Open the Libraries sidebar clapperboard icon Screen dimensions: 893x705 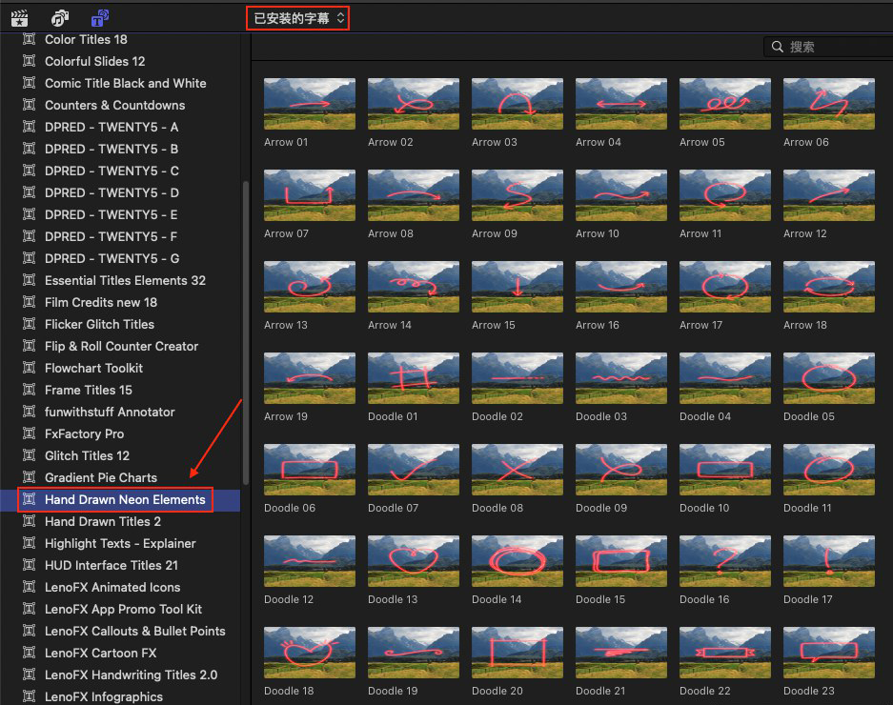pos(19,18)
